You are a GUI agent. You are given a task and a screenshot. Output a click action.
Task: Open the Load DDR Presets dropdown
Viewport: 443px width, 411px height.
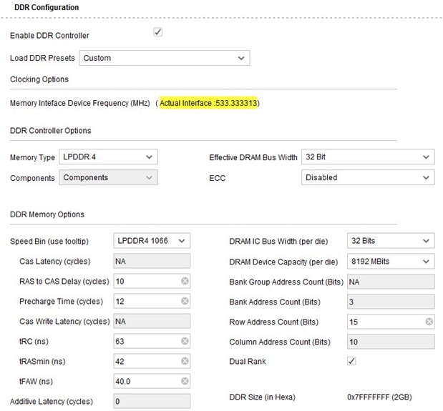164,58
